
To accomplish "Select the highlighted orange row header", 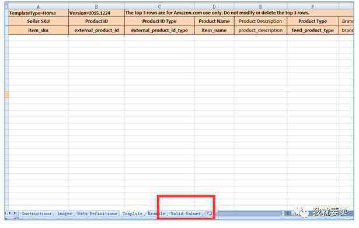I will coord(6,94).
